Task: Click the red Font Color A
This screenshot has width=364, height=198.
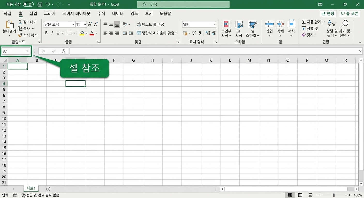Action: [x=92, y=33]
